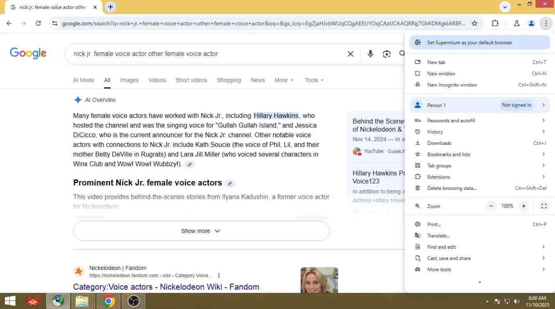555x309 pixels.
Task: Expand Passwords and autofill submenu
Action: pyautogui.click(x=480, y=121)
